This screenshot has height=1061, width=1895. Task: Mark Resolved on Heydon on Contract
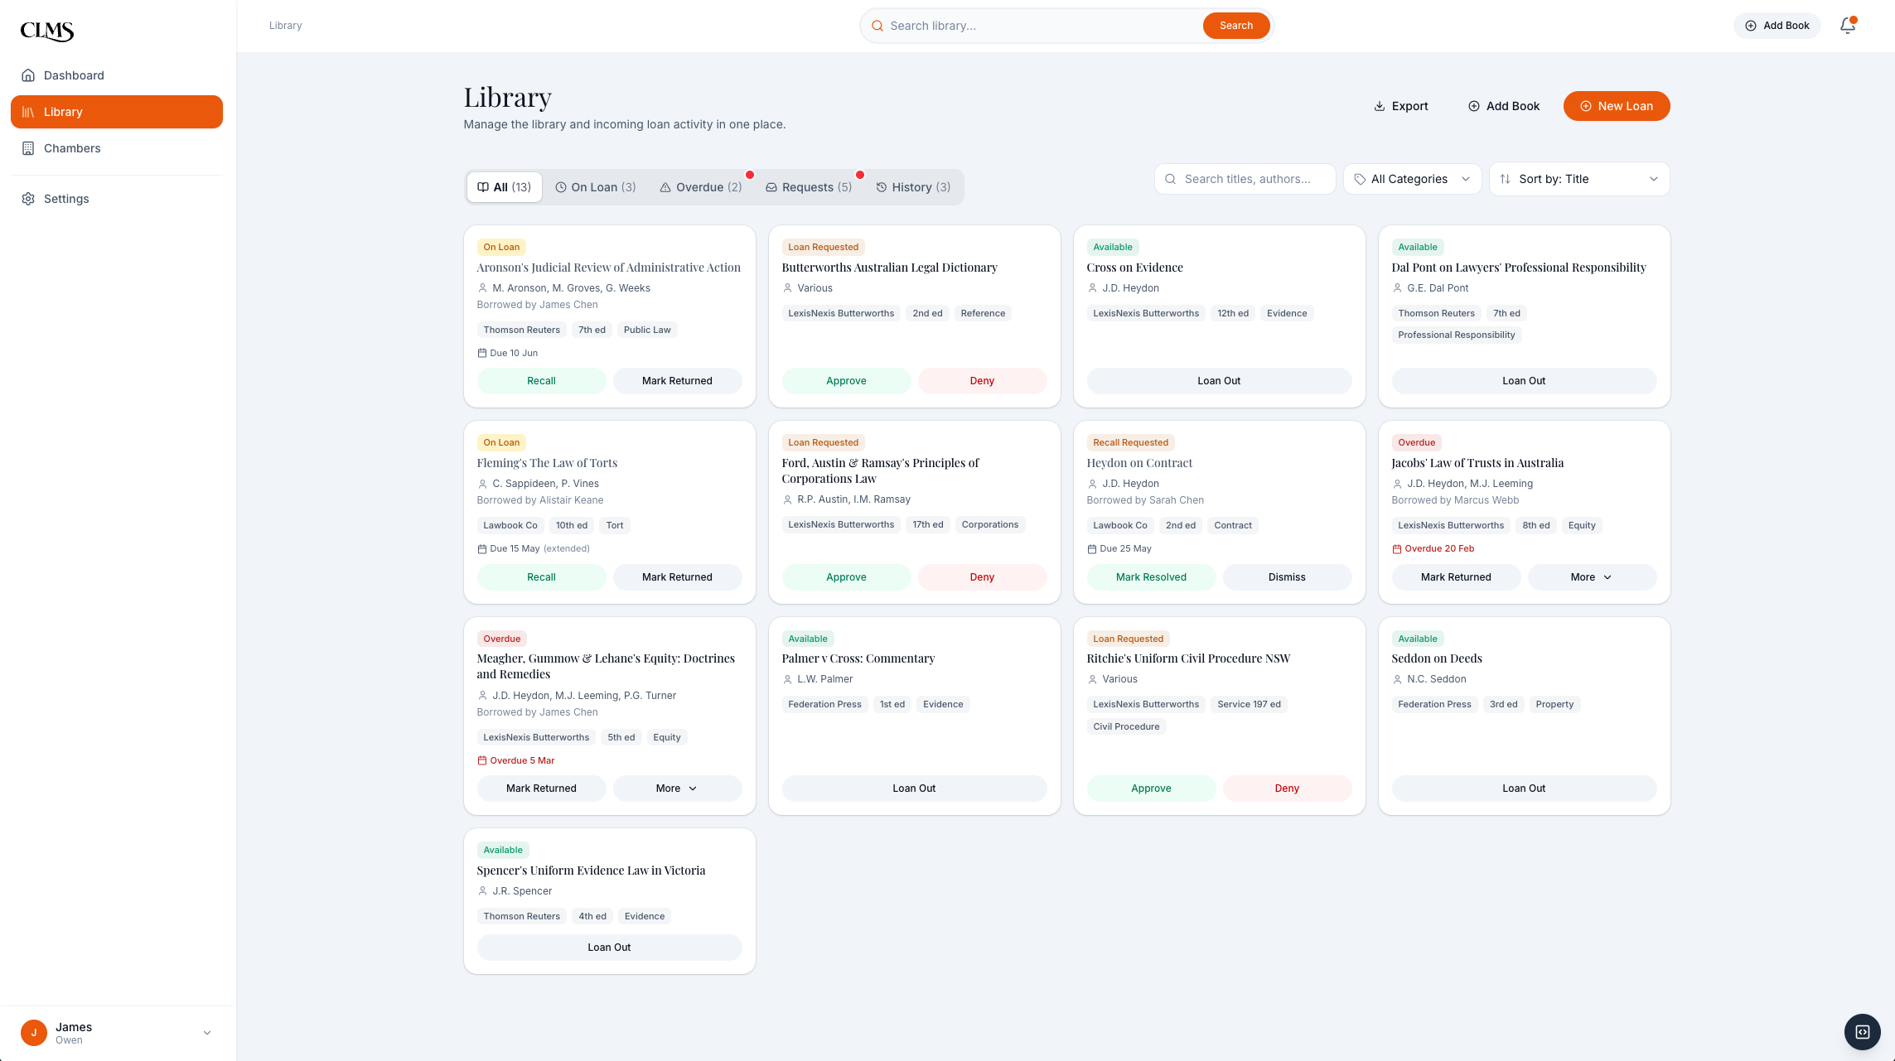point(1151,577)
